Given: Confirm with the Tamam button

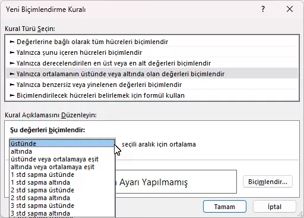Looking at the screenshot, I should tap(224, 207).
